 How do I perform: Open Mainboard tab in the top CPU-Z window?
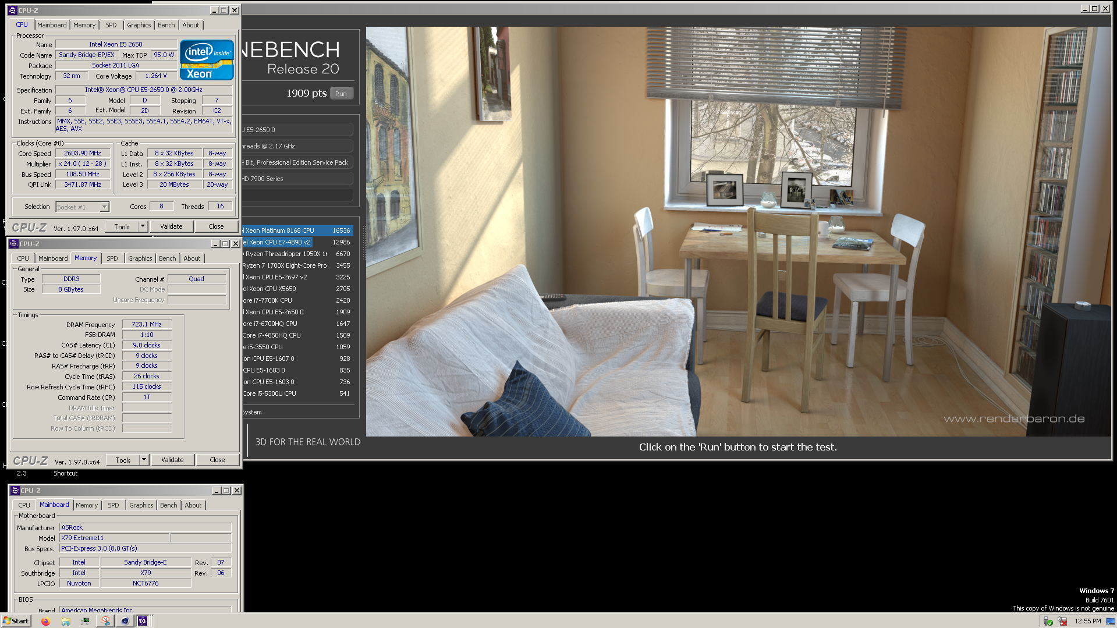coord(52,25)
